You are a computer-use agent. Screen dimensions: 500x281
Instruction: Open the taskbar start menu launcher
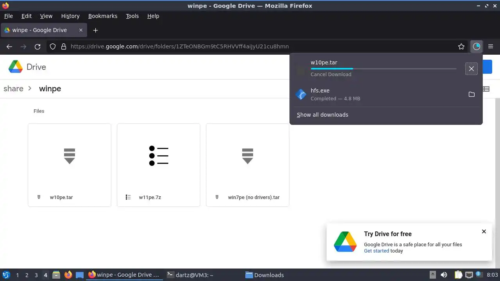coord(6,275)
